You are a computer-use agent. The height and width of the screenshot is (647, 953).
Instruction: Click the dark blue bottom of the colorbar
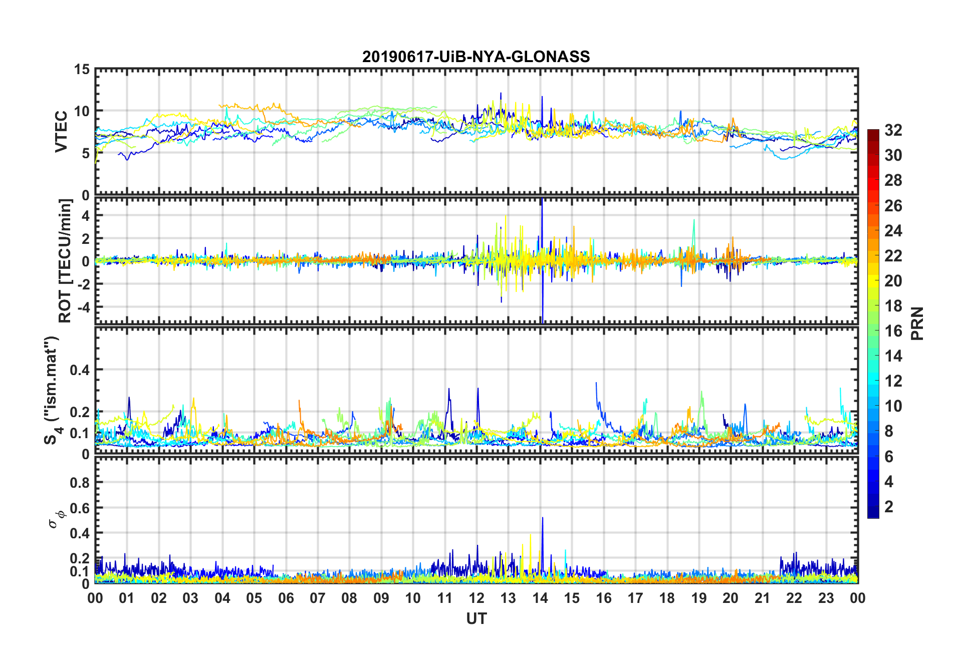tap(873, 512)
